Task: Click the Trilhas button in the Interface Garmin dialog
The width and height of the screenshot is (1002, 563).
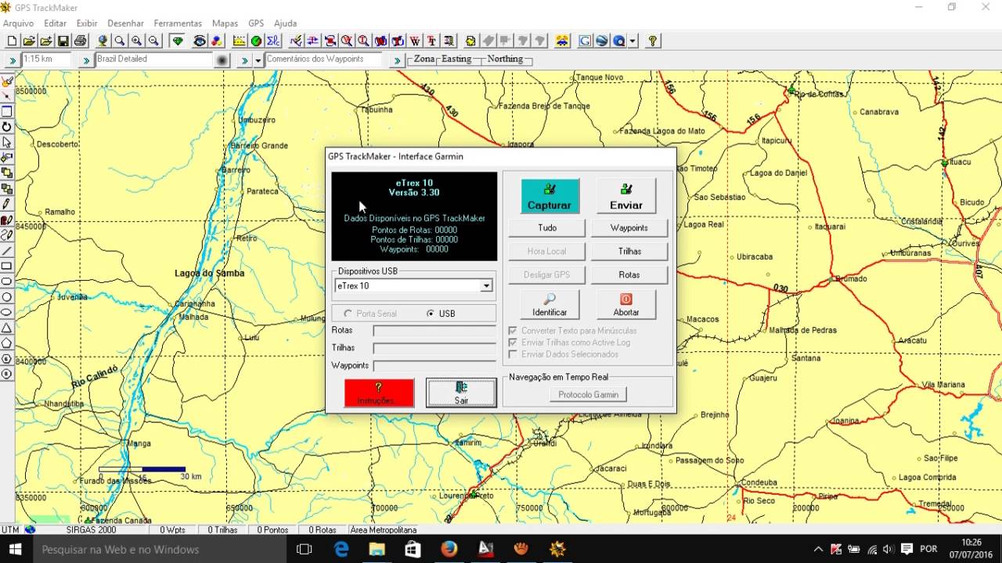Action: pos(629,251)
